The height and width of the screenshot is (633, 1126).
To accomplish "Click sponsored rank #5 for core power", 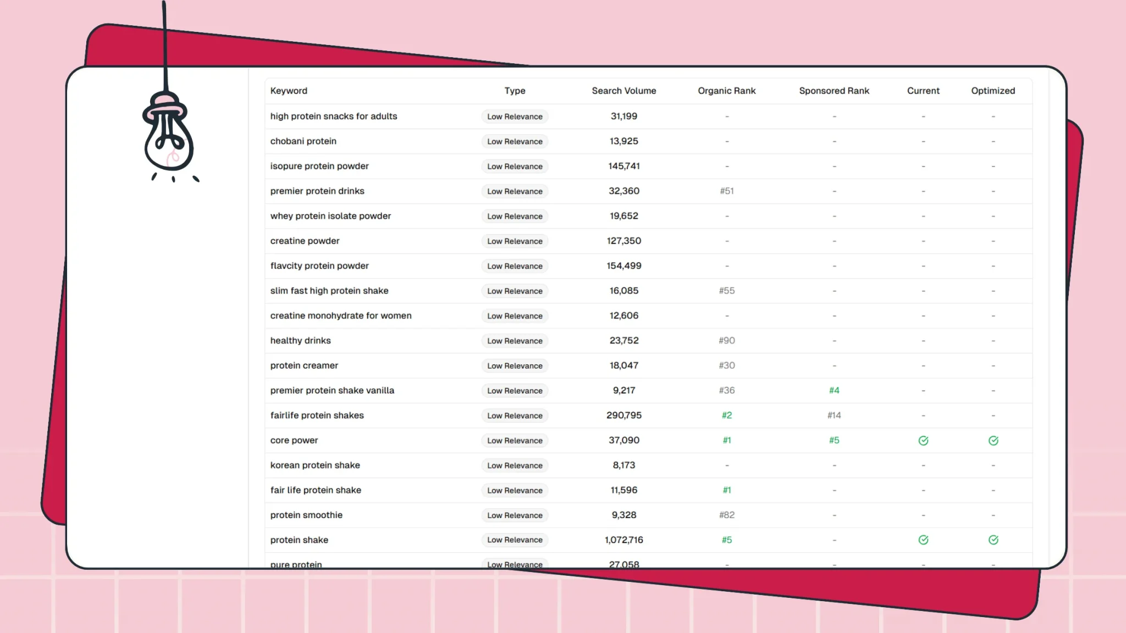I will (834, 441).
